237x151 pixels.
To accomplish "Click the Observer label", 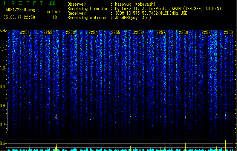I will tap(76, 4).
